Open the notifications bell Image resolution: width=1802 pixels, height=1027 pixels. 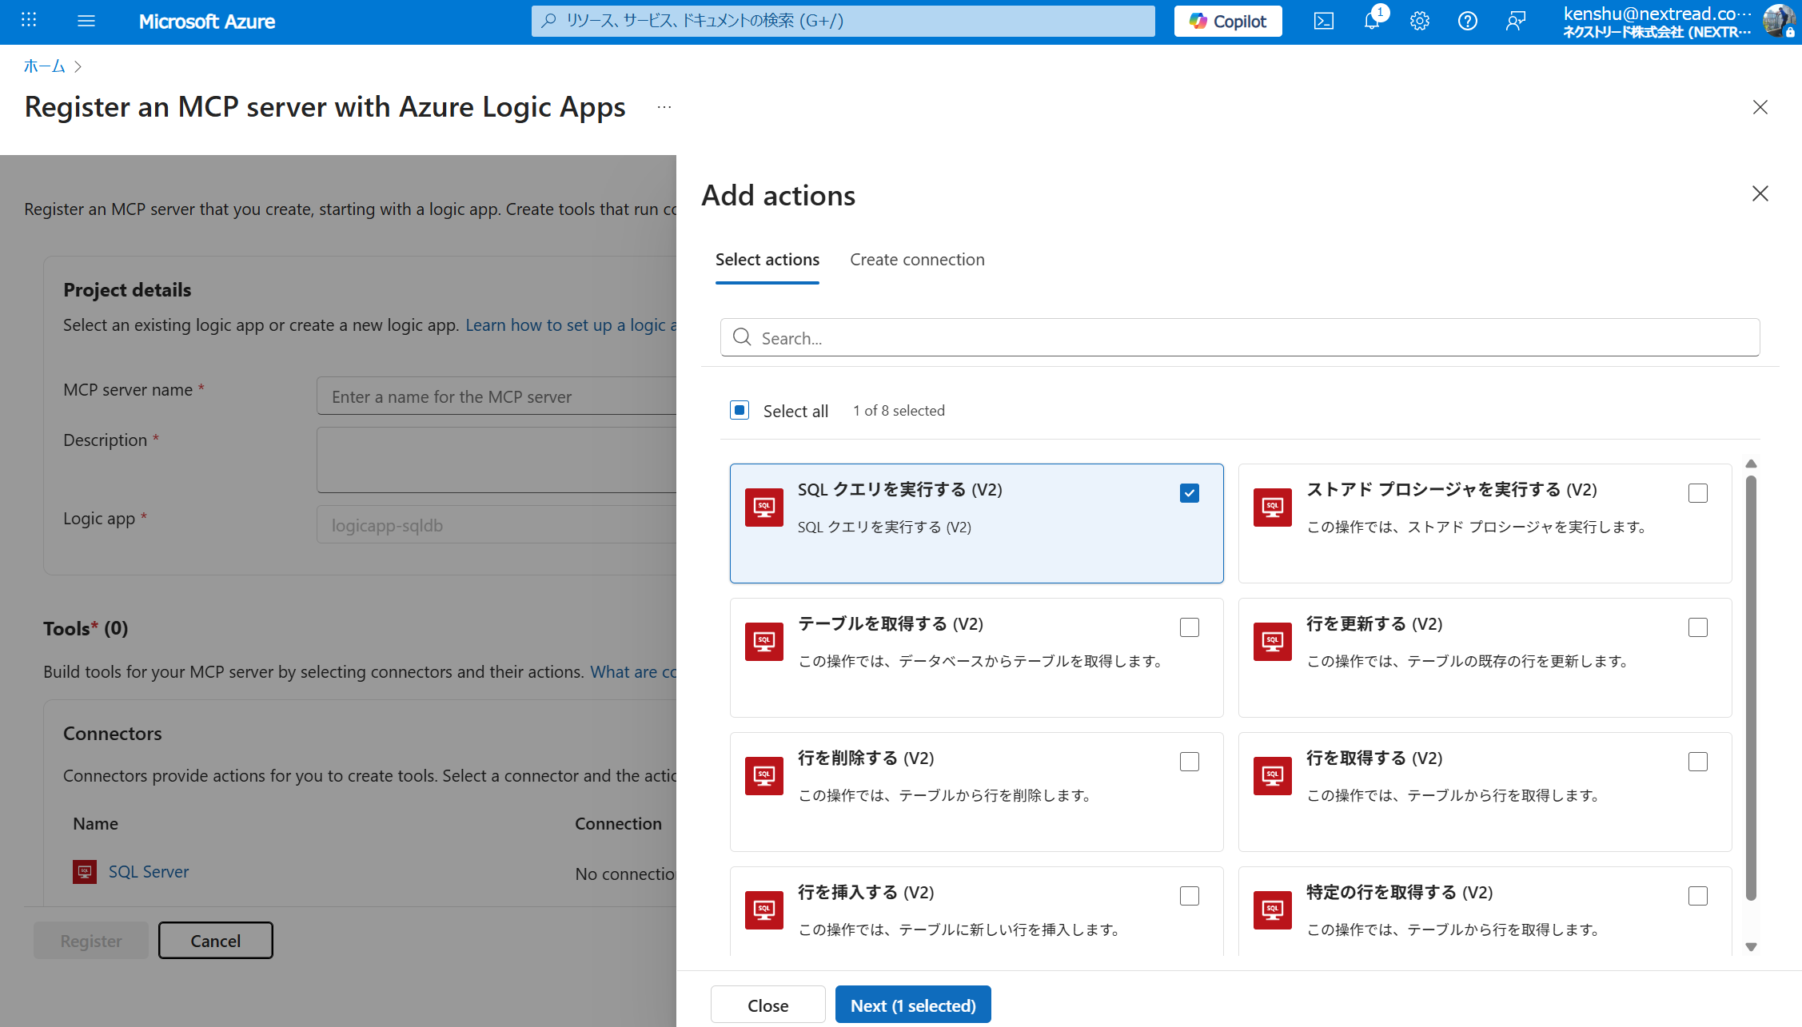click(1372, 22)
